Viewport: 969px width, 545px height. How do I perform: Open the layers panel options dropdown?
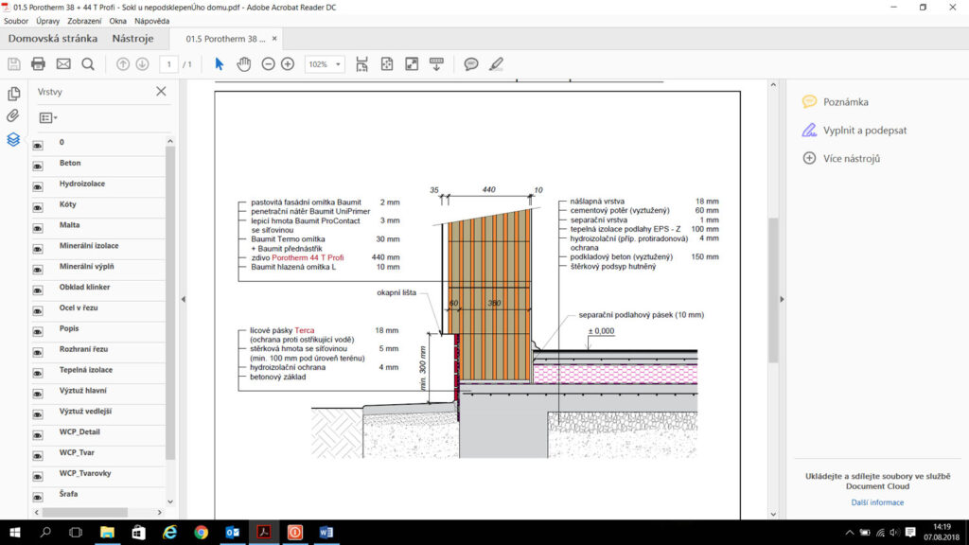(48, 118)
